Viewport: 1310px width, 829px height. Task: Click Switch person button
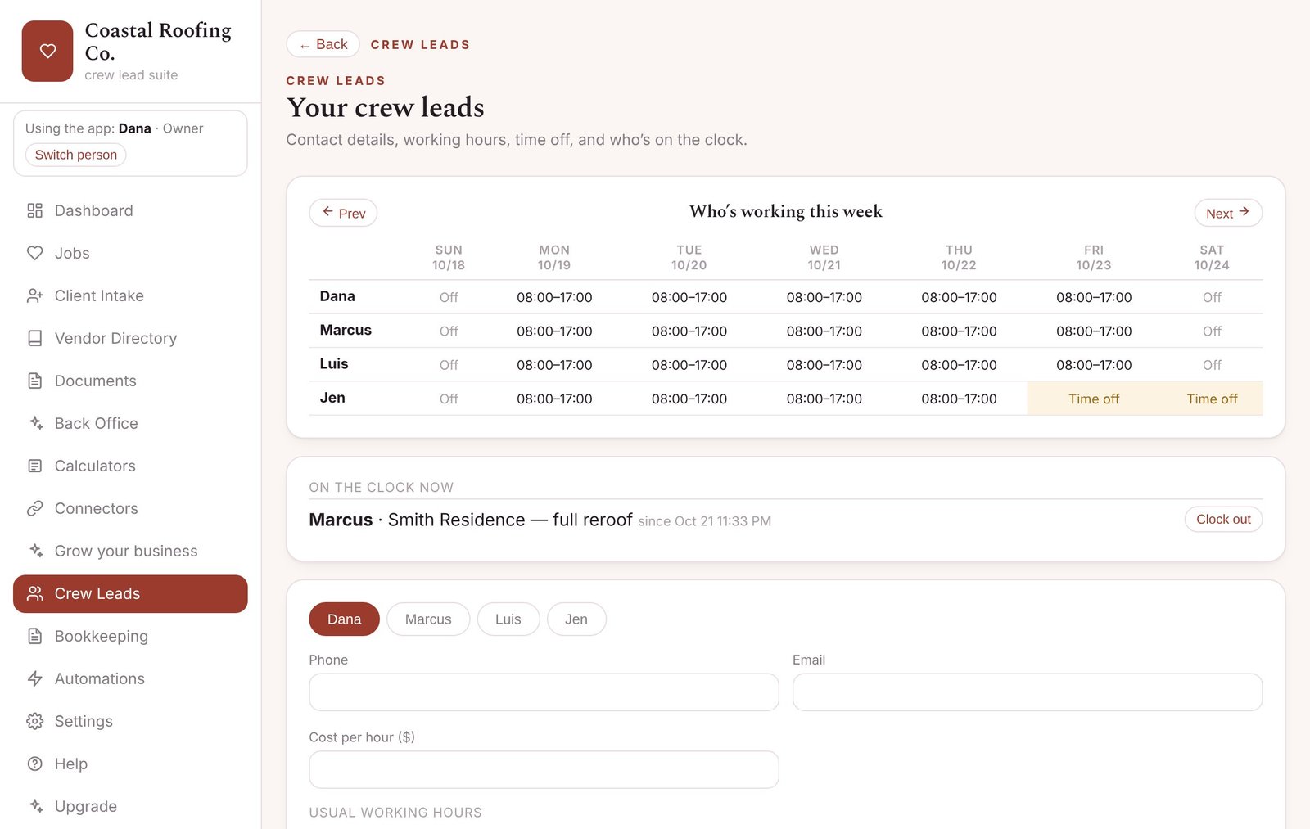(x=75, y=155)
